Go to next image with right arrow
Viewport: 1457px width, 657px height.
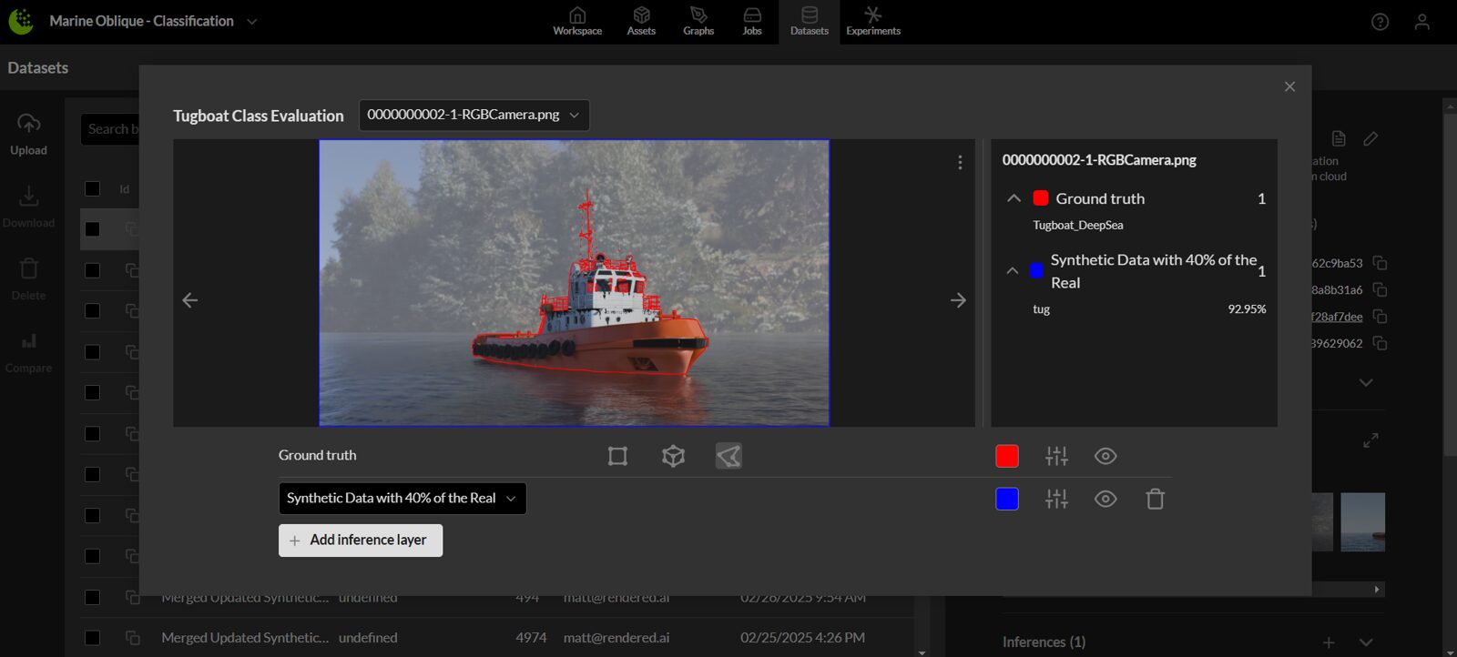tap(958, 300)
